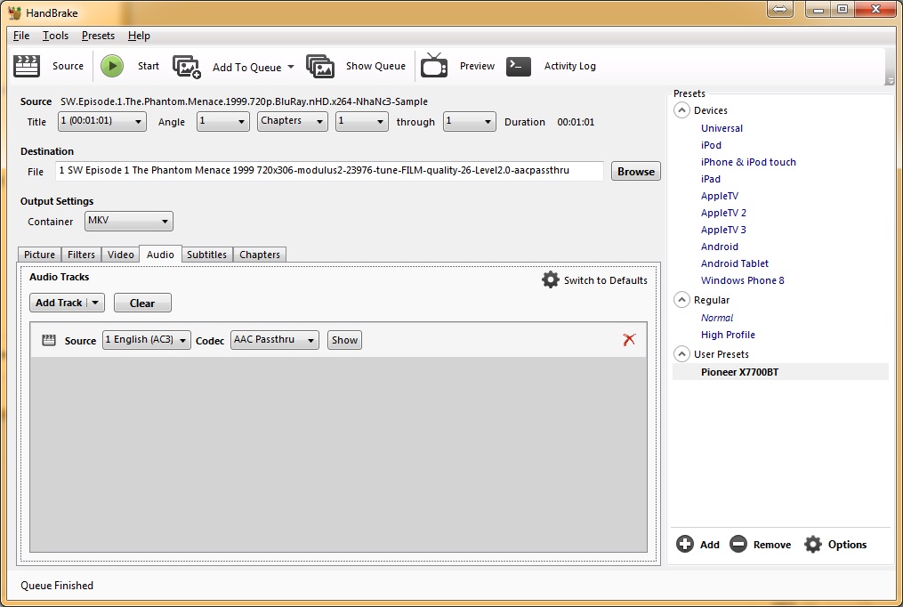Select the Android Tablet preset
903x607 pixels.
tap(734, 263)
